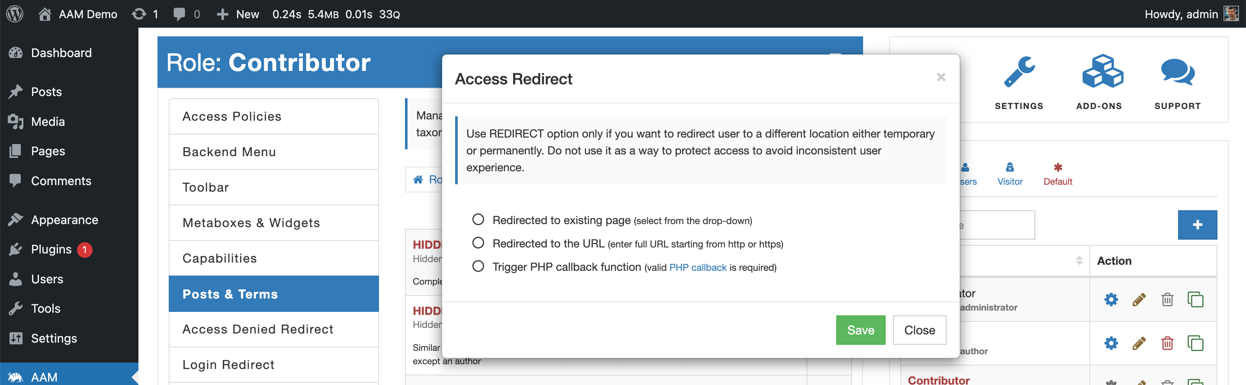Open the comments bubble in admin bar
The image size is (1246, 385).
pos(187,14)
